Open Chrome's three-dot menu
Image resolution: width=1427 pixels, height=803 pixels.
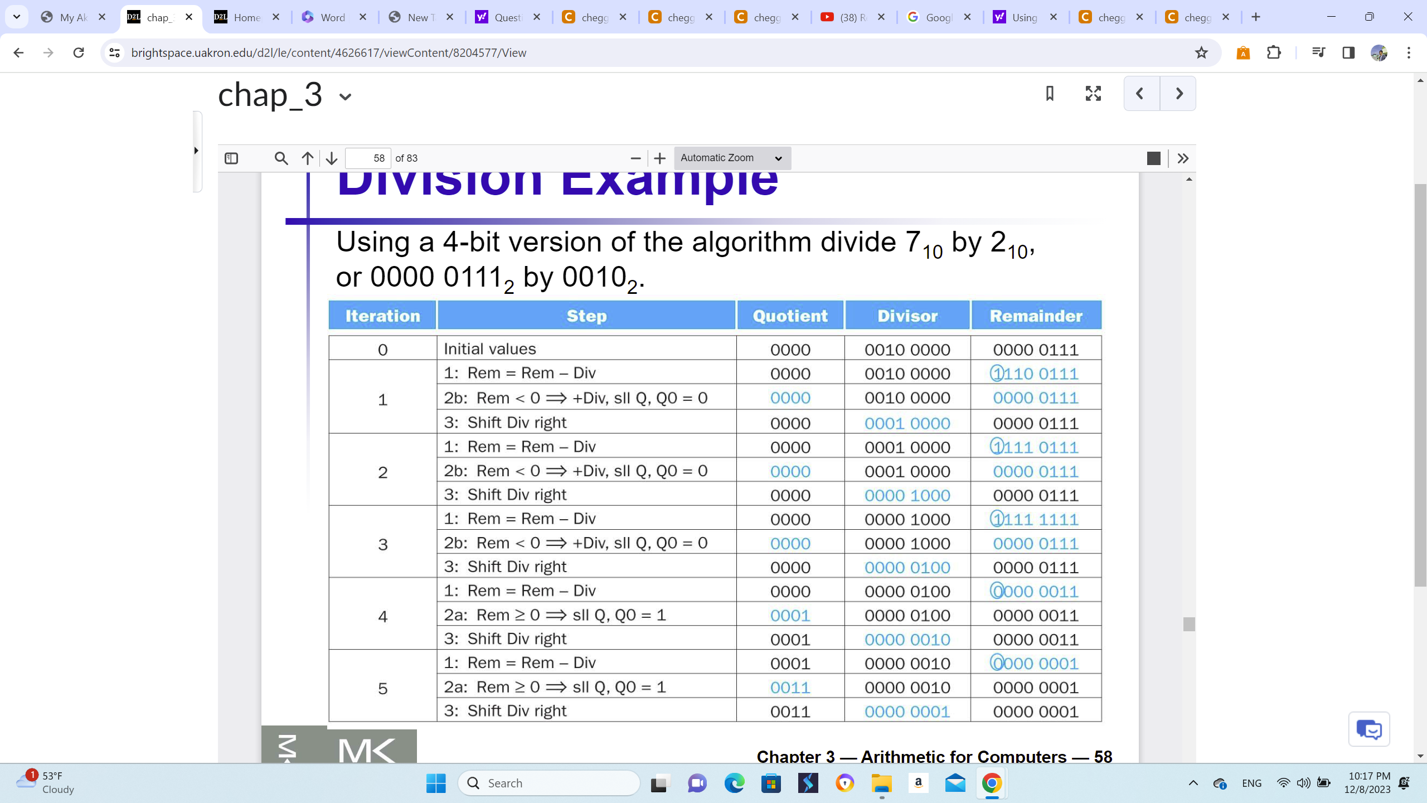(x=1409, y=53)
